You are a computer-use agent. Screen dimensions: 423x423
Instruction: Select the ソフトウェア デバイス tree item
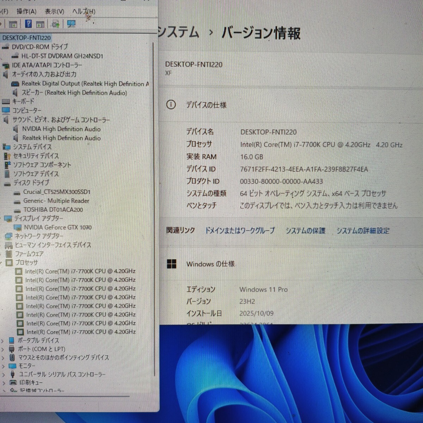(36, 174)
